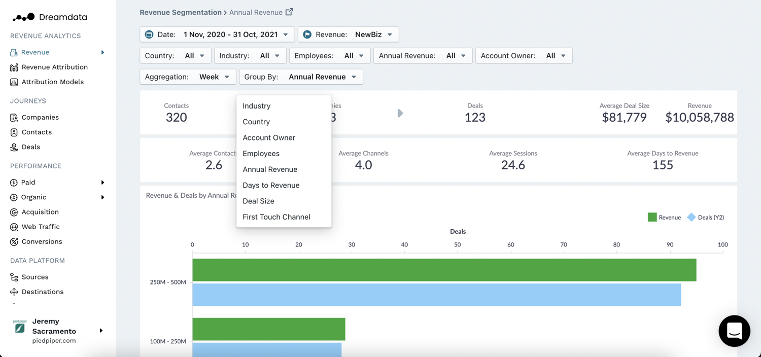Image resolution: width=761 pixels, height=357 pixels.
Task: Click the 24.6 Average Sessions value
Action: tap(513, 165)
